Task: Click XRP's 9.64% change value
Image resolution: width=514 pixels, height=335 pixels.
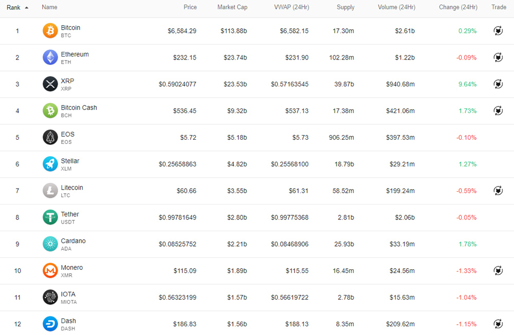Action: point(467,84)
